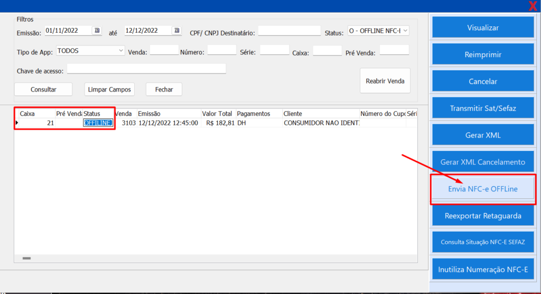Open calendar picker for start Emissão date

pos(97,31)
